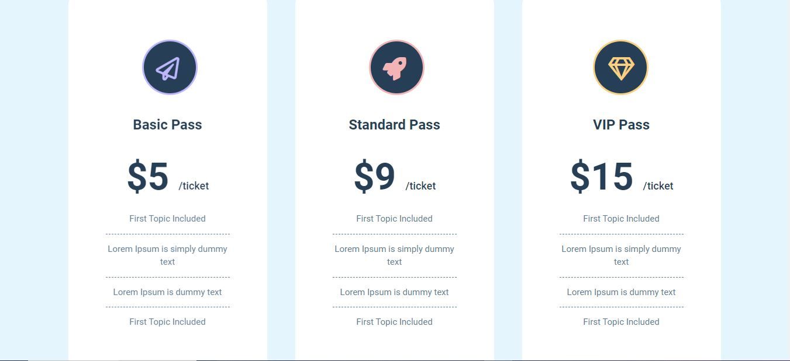The image size is (790, 361).
Task: Click the diamond icon on VIP Pass
Action: click(x=620, y=68)
